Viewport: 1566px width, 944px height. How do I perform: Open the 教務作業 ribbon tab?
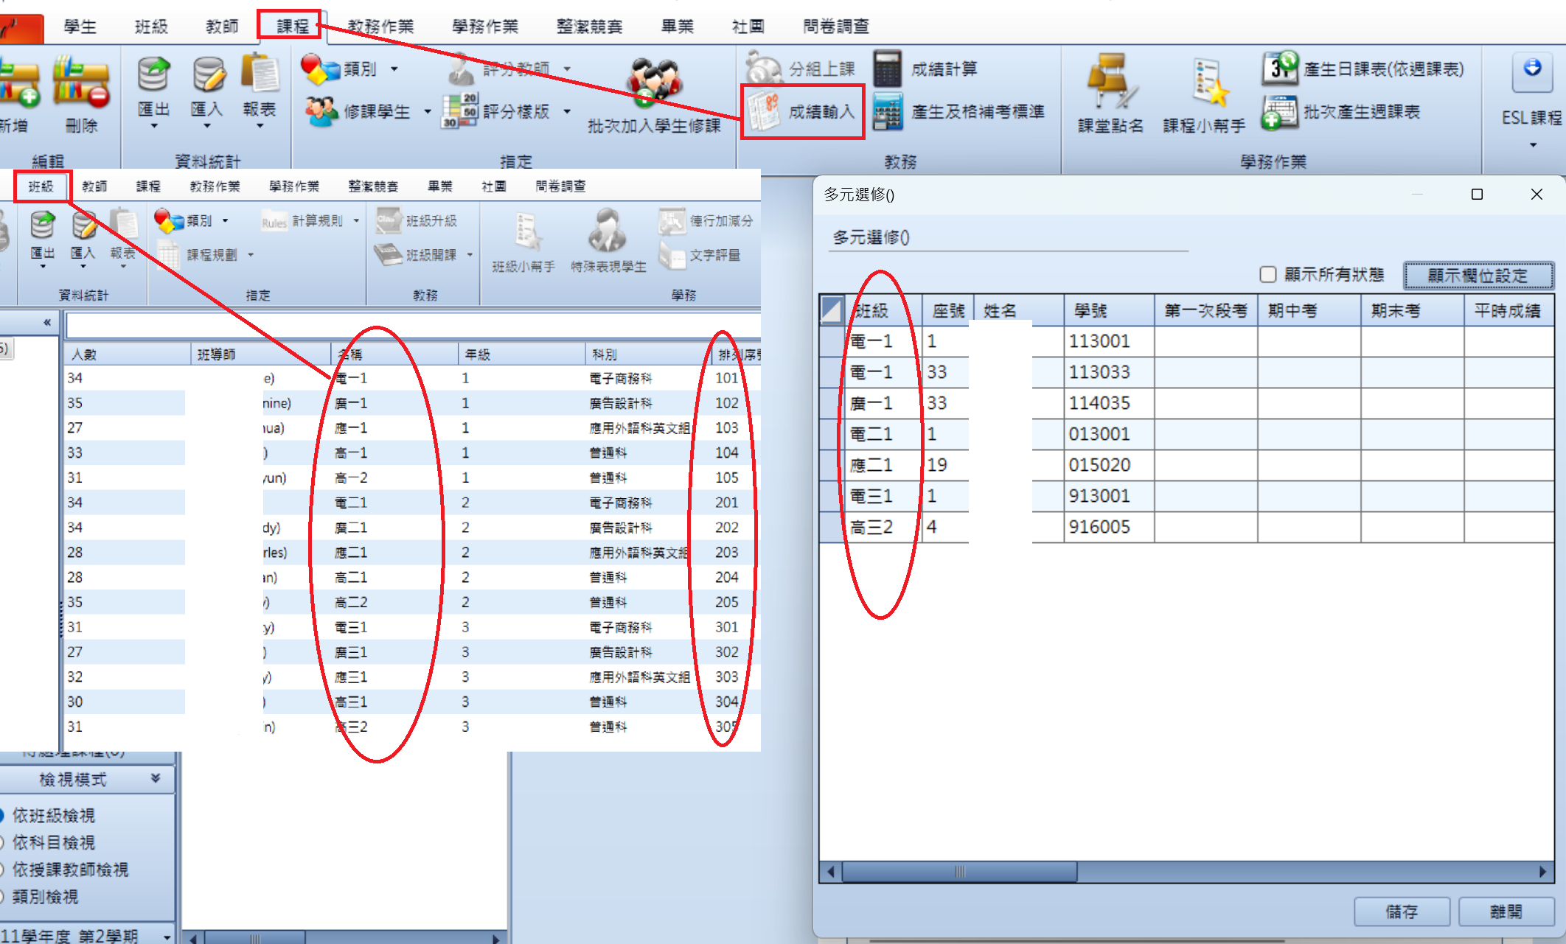[x=380, y=27]
